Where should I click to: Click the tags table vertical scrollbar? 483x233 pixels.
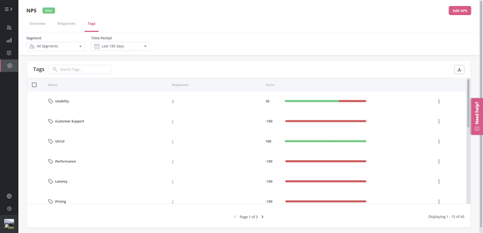click(x=469, y=103)
